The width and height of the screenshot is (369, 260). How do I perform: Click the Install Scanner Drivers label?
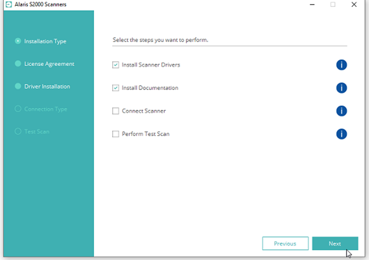[x=151, y=65]
